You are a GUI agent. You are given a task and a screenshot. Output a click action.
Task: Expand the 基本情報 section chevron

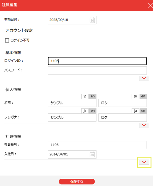[x=144, y=78]
